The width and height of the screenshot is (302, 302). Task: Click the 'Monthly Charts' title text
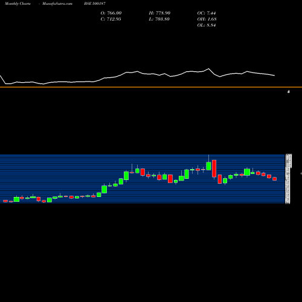coord(18,4)
